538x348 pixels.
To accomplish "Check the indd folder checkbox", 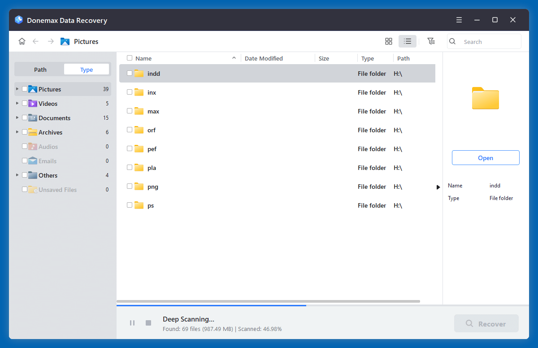I will coord(129,73).
